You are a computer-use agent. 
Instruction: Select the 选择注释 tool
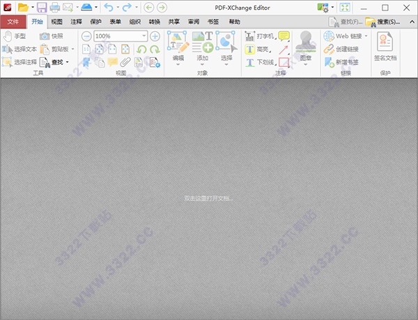[20, 62]
